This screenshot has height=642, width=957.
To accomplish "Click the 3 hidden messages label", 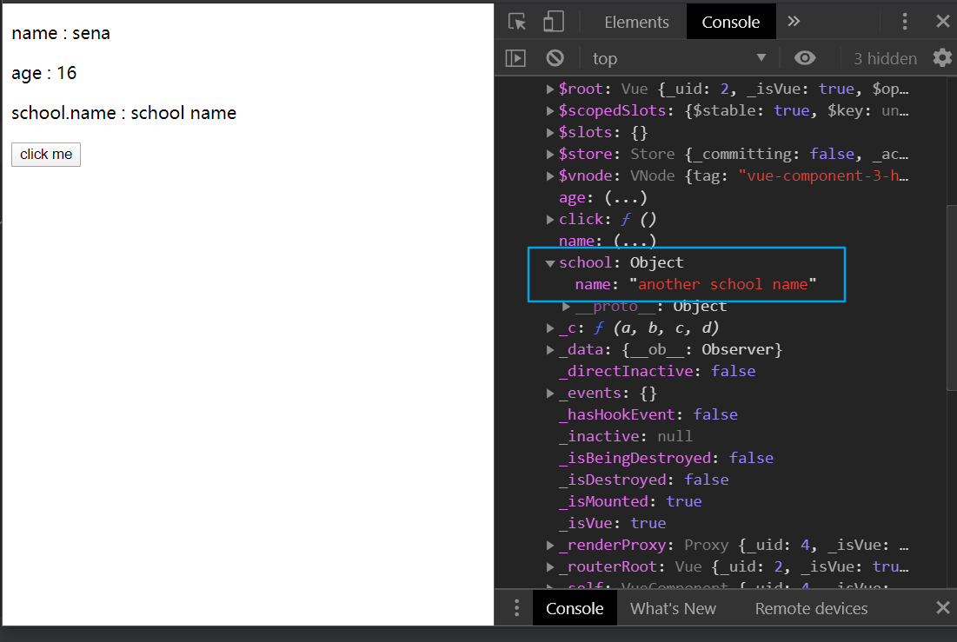I will pyautogui.click(x=885, y=58).
